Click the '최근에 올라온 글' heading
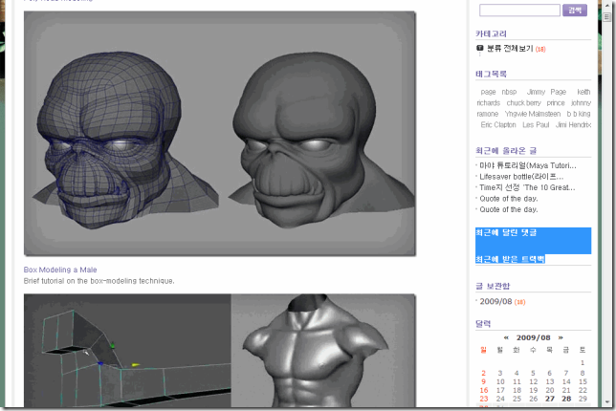Screen dimensions: 616x411 click(506, 151)
